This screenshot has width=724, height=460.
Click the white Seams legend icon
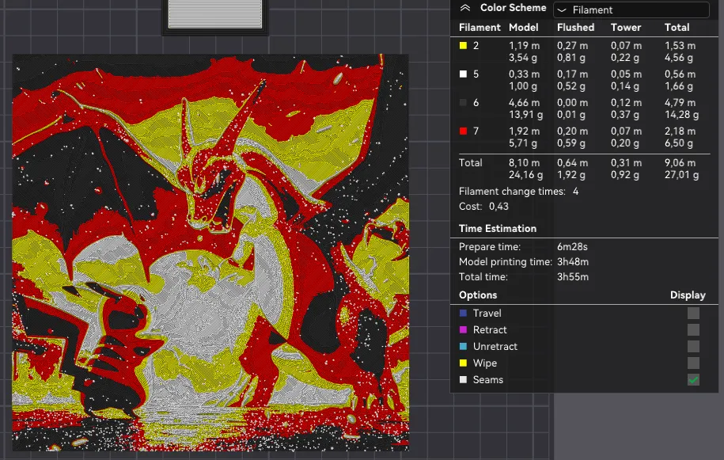[463, 380]
